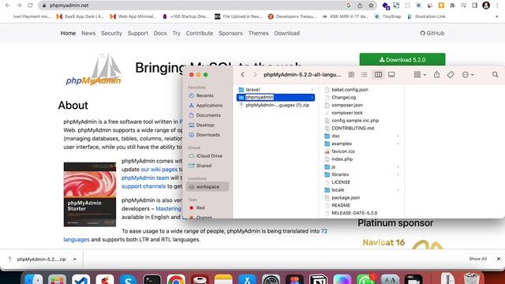Open the File Upload in Nex bookmark
Viewport: 505px width, 284px height.
238,17
